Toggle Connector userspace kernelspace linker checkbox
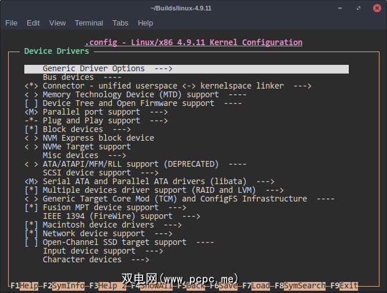This screenshot has height=293, width=387. [x=31, y=86]
